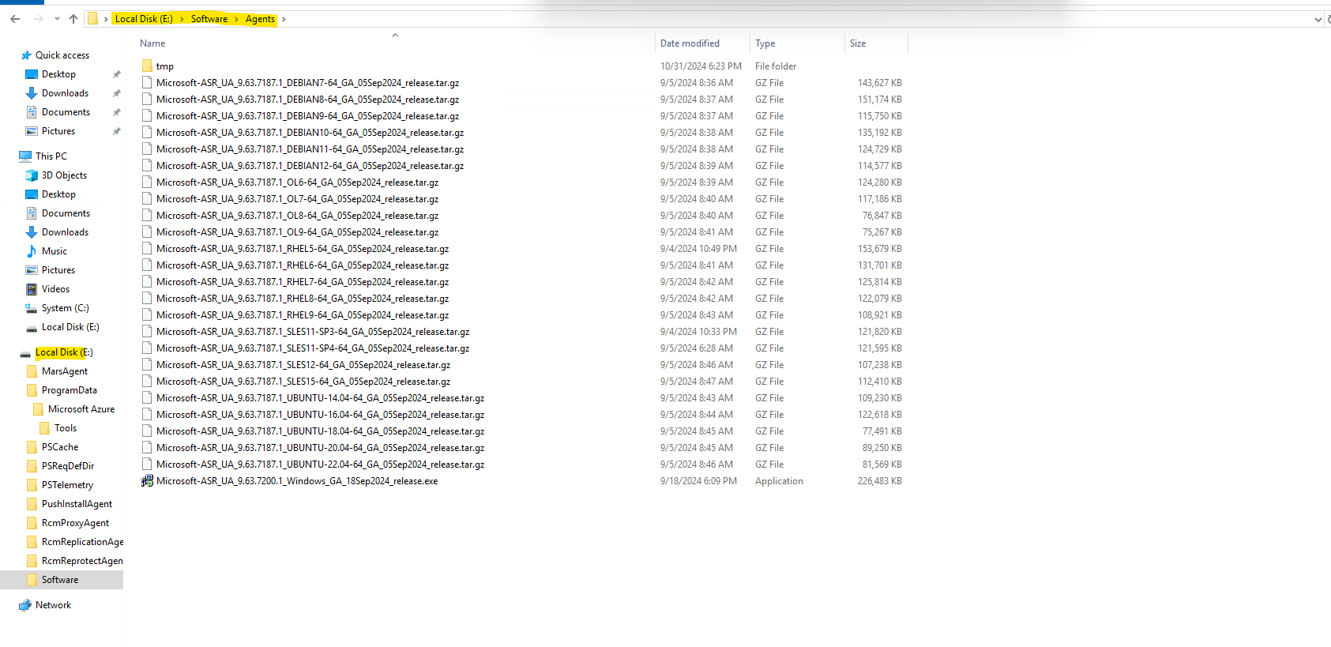Select UBUNTU-14.04-64 tar.gz file name

(321, 398)
